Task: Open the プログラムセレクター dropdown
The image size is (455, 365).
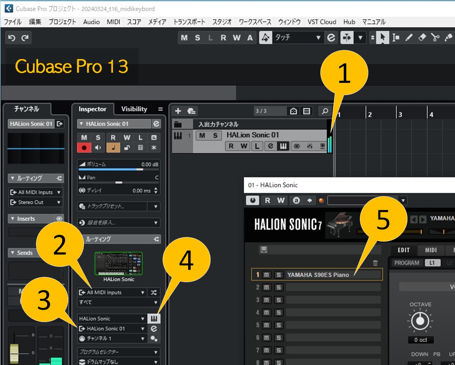Action: pos(119,352)
